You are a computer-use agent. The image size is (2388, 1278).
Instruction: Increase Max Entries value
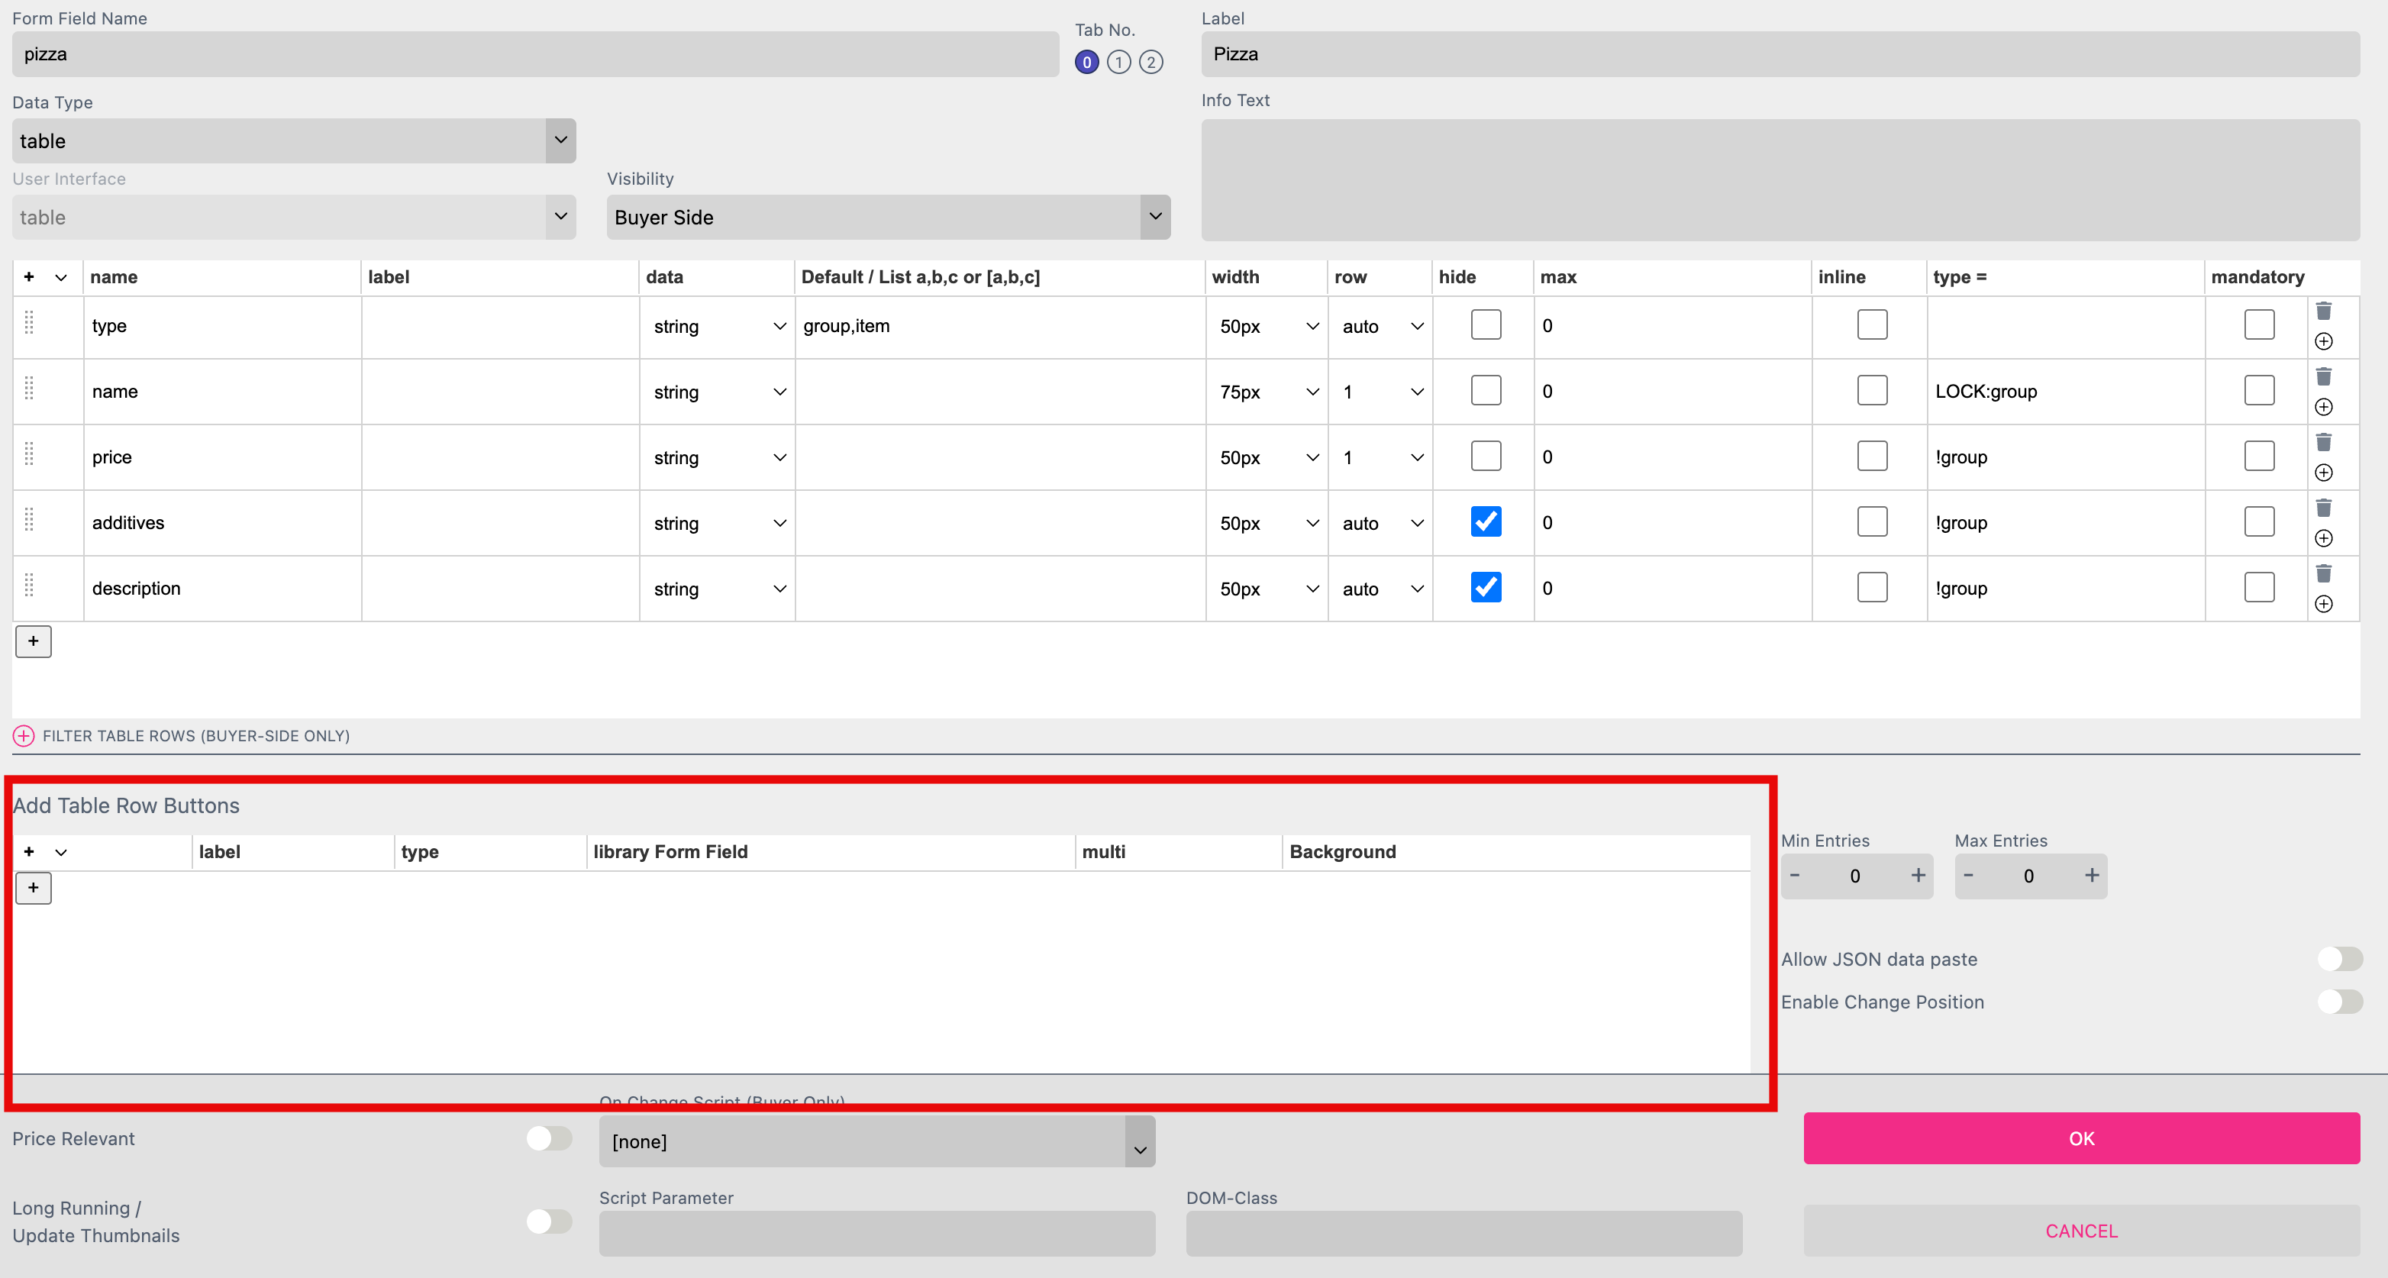click(x=2091, y=876)
